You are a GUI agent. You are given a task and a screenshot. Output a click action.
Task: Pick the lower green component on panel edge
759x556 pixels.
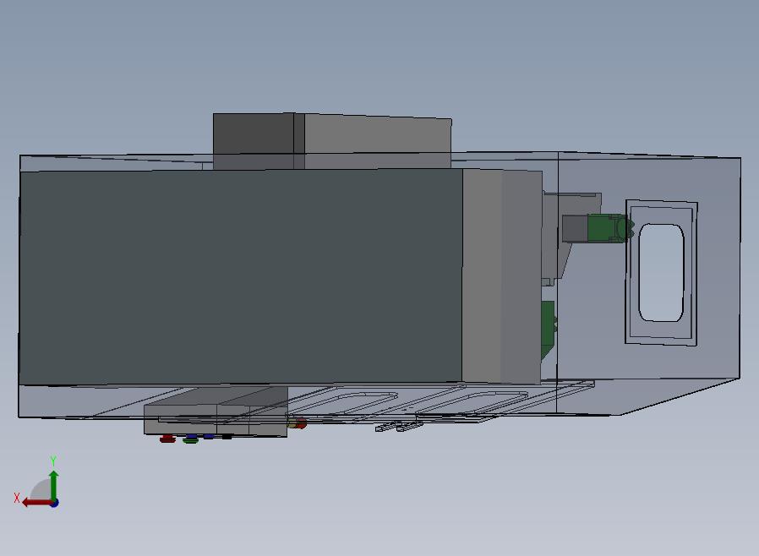click(548, 325)
